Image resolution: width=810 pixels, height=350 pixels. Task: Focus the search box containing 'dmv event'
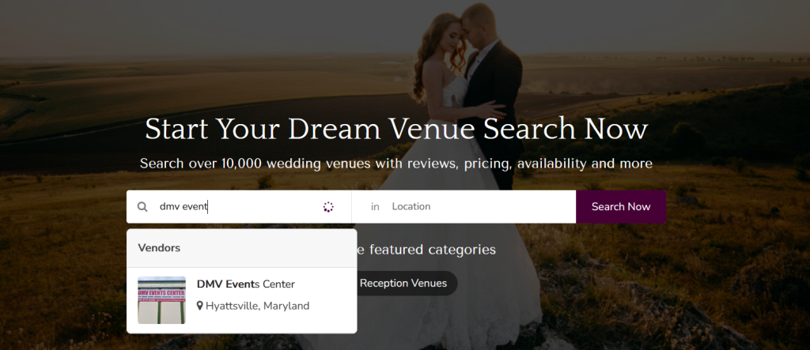tap(237, 206)
